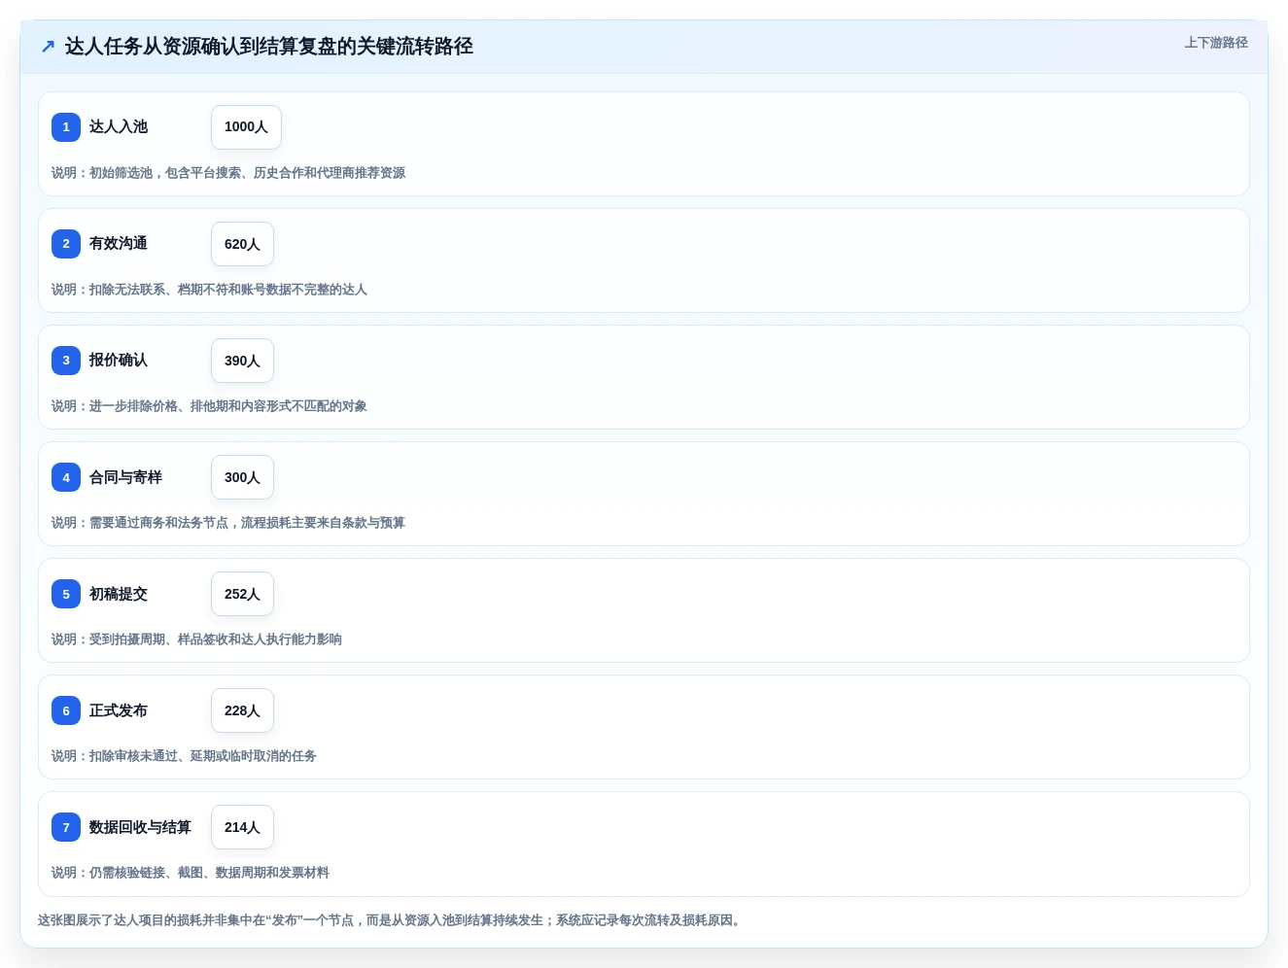Click description 受到拍摄周期、样品签收
This screenshot has width=1288, height=968.
coord(196,640)
